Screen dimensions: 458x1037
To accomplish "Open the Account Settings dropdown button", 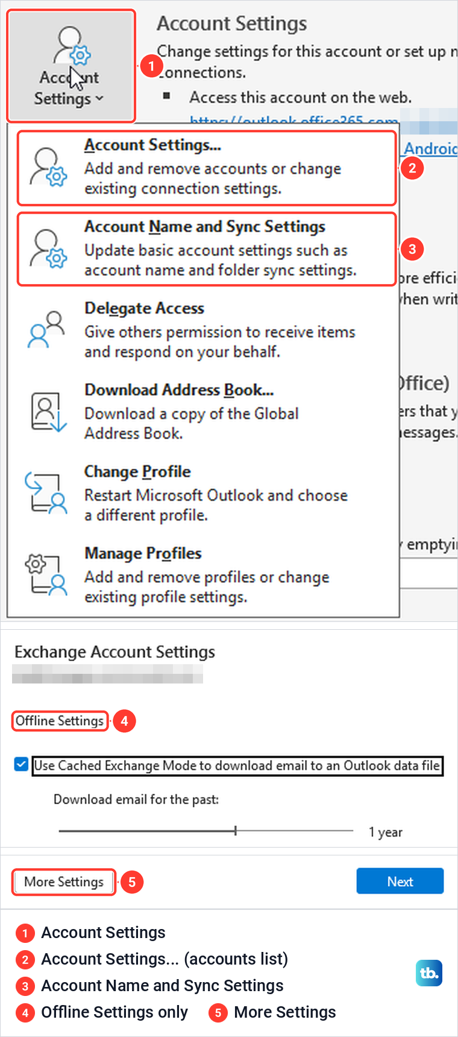I will pyautogui.click(x=71, y=66).
